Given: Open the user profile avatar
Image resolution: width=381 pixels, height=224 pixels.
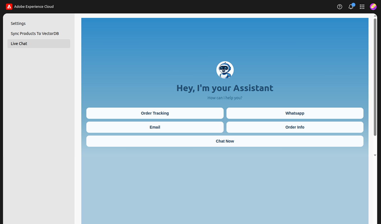Looking at the screenshot, I should pos(373,7).
